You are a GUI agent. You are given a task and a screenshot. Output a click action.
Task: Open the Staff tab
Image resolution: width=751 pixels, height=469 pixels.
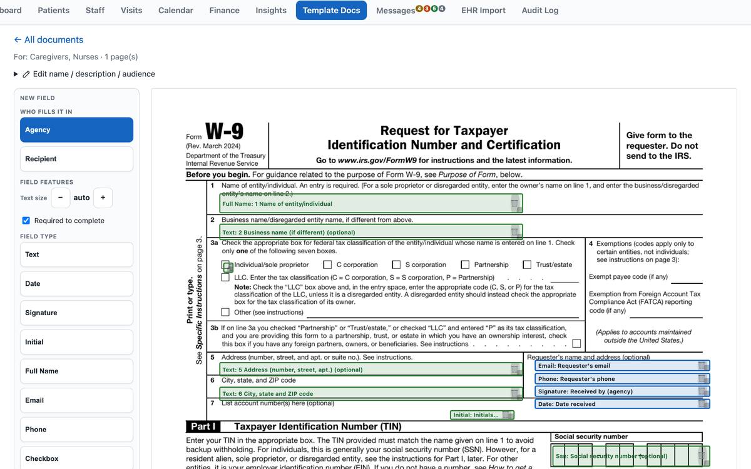pos(95,10)
